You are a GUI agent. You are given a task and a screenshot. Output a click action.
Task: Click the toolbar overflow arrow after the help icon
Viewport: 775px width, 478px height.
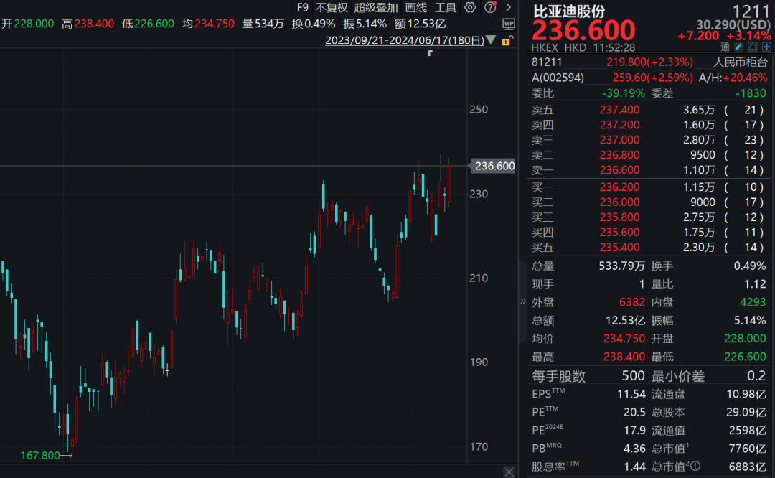click(507, 8)
